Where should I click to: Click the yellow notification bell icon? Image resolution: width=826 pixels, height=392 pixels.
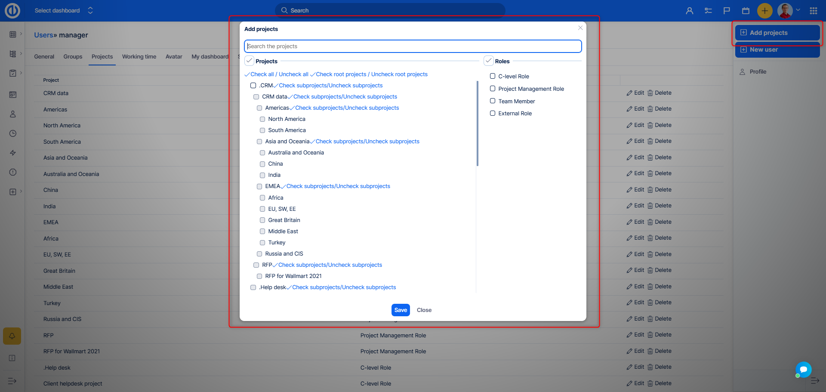pos(12,336)
